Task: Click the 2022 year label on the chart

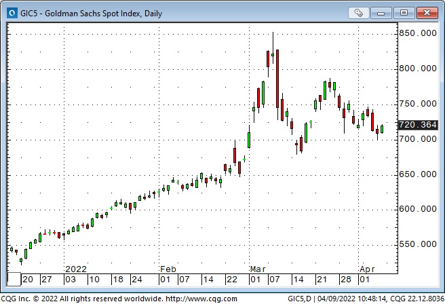Action: (x=76, y=269)
